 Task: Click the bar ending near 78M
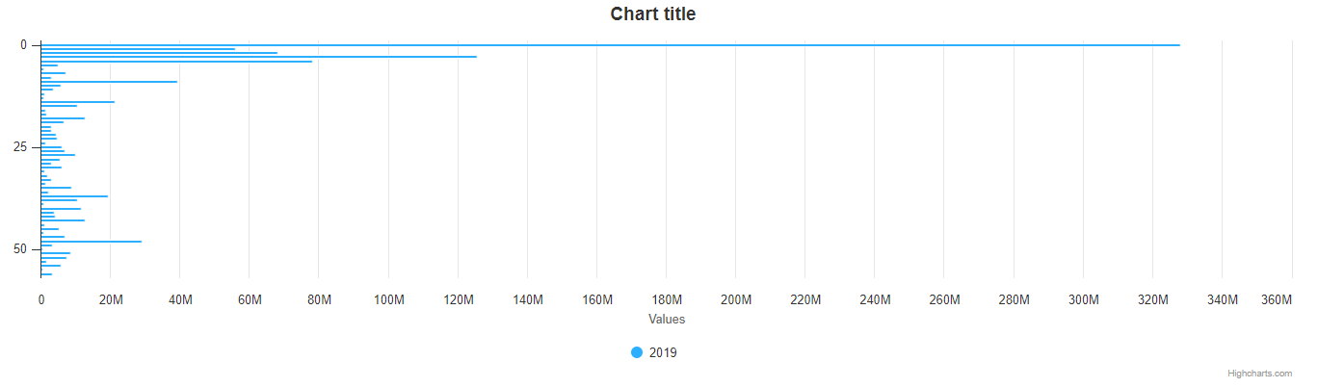click(x=176, y=62)
